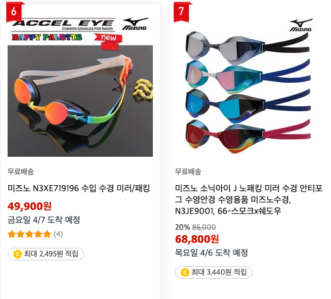The height and width of the screenshot is (299, 331).
Task: Click the red 'new' ribbon on item 6
Action: (108, 40)
